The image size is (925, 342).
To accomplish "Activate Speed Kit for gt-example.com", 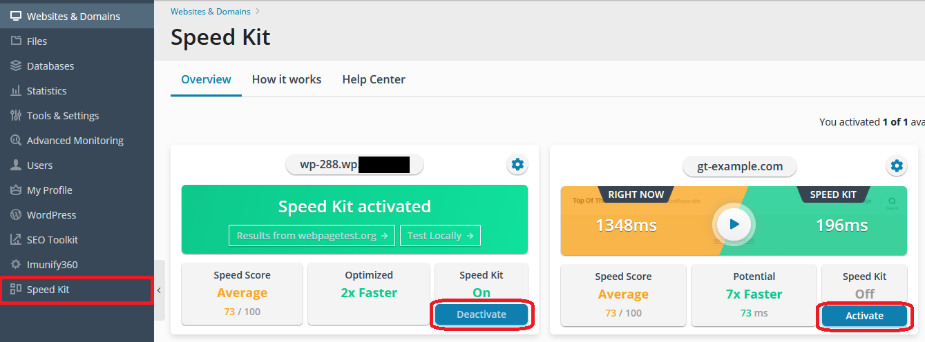I will (x=864, y=316).
